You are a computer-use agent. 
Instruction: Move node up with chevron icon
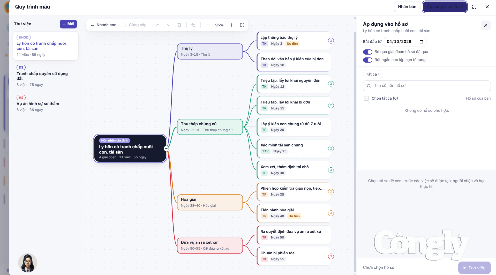158,25
